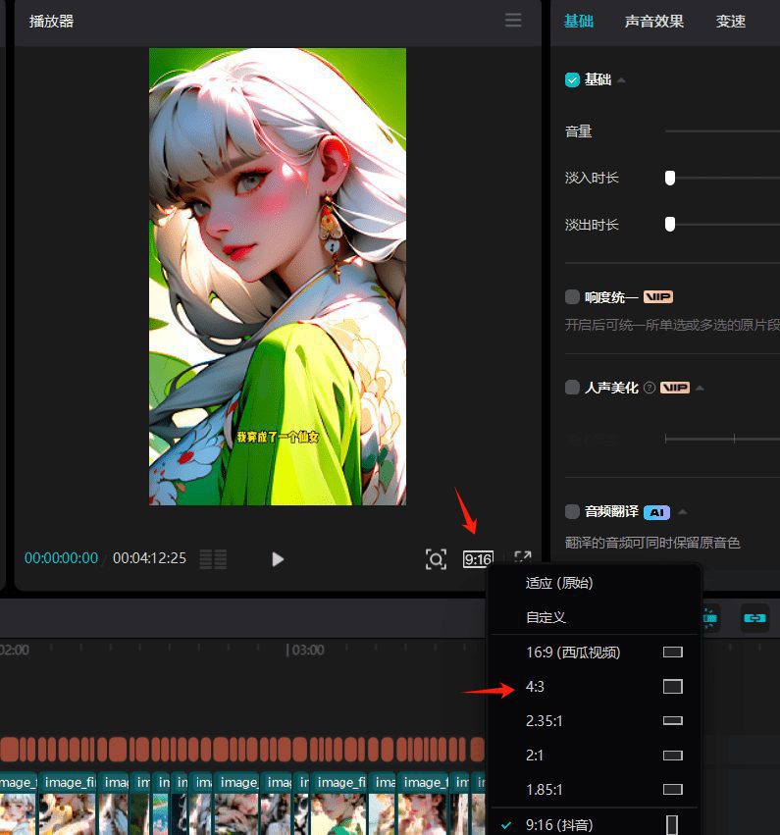780x835 pixels.
Task: Click the 2.35:1 ratio shape icon
Action: [x=672, y=720]
